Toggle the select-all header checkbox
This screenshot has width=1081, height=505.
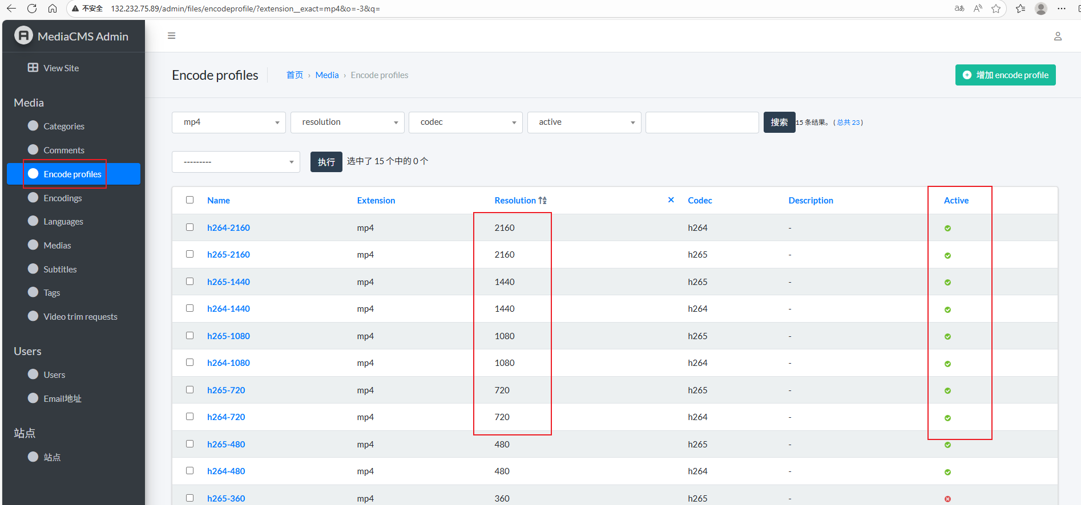pos(189,199)
